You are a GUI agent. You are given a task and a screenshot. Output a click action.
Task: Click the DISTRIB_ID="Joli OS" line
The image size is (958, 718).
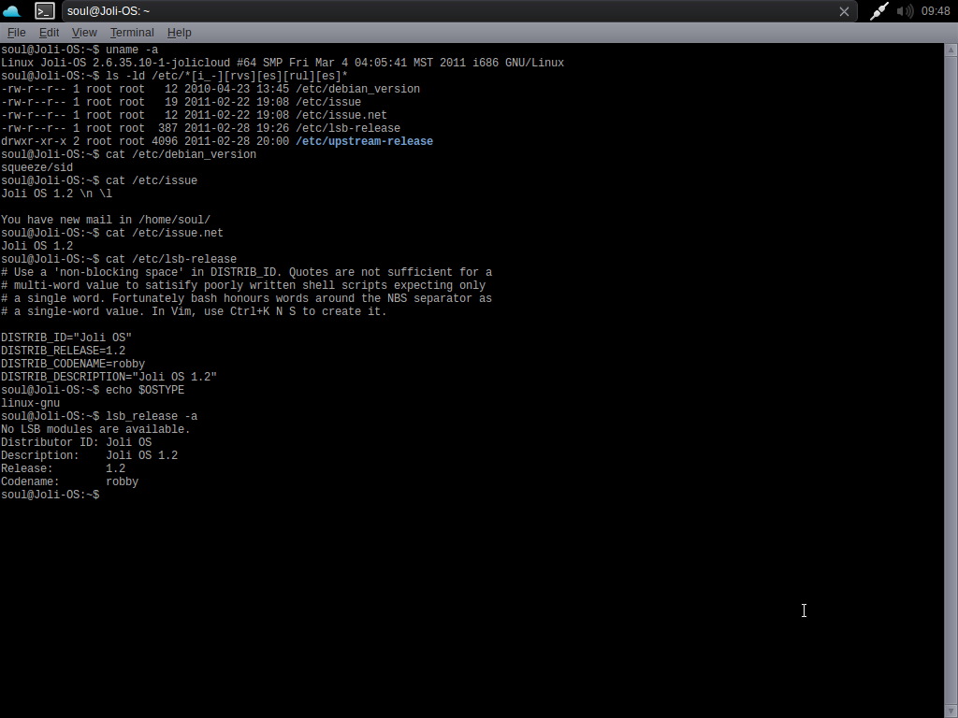pos(66,337)
